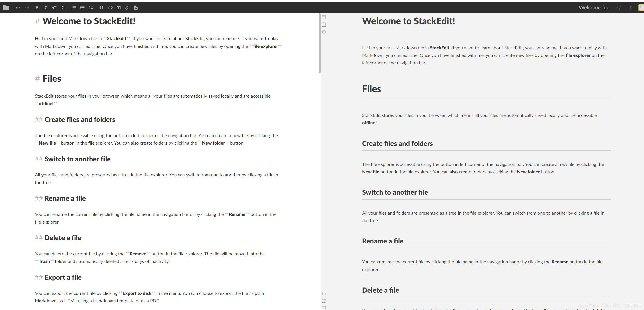The width and height of the screenshot is (644, 310).
Task: Insert a blockquote
Action: click(x=101, y=8)
